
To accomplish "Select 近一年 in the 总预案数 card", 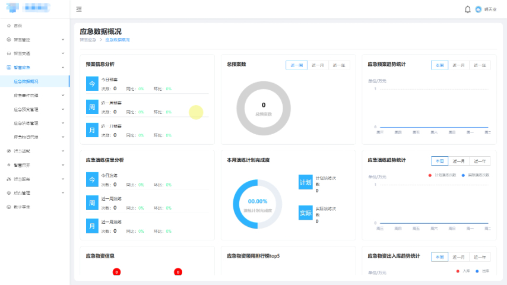I will (339, 65).
